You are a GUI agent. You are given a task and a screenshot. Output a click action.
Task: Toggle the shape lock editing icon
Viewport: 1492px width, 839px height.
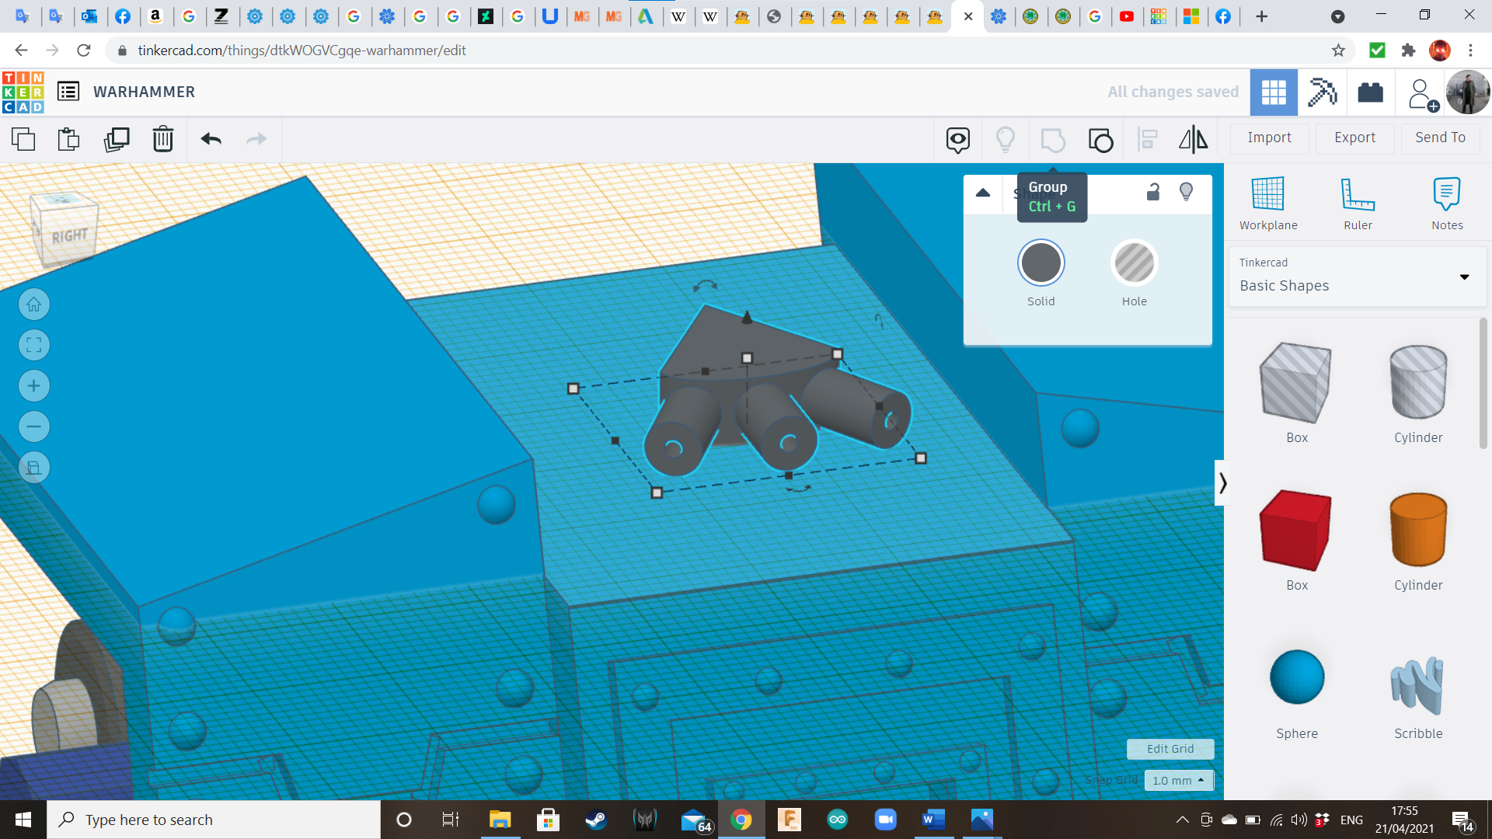(x=1153, y=192)
